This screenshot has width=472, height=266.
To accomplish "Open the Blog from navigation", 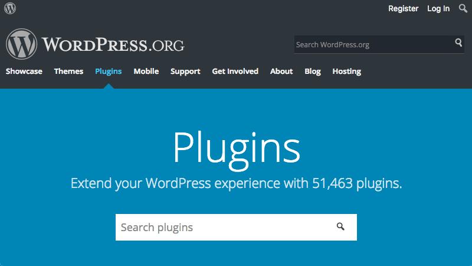I will (313, 71).
